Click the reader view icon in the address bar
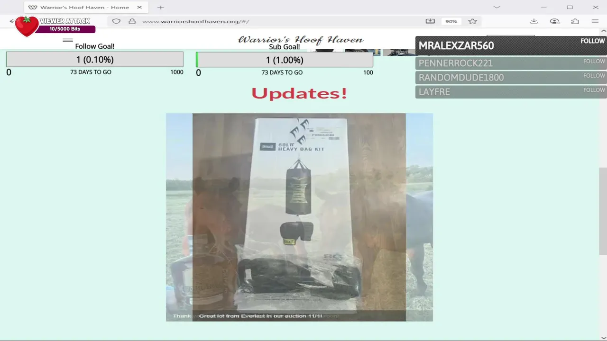The image size is (607, 341). coord(430,21)
